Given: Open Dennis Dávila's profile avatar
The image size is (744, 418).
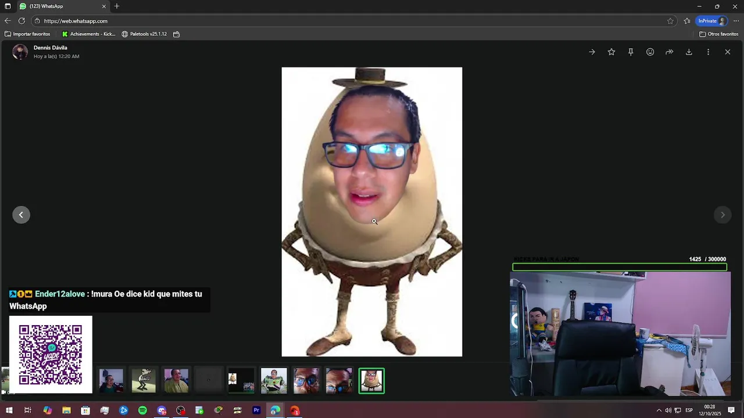Looking at the screenshot, I should click(x=20, y=52).
